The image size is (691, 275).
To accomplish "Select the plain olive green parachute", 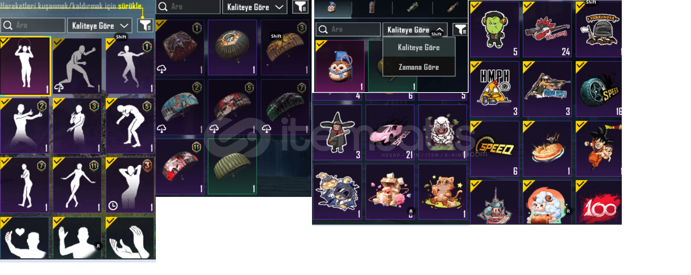I will pyautogui.click(x=232, y=167).
